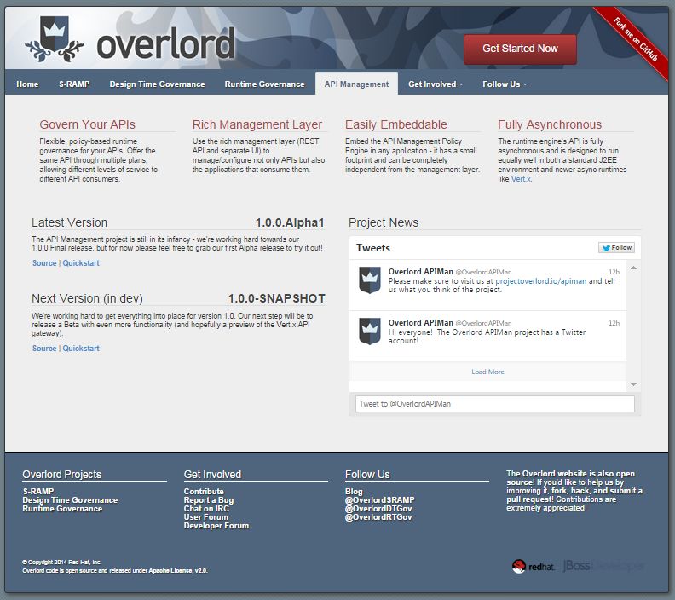Click the 1.0.0-SNAPSHOT version label
The width and height of the screenshot is (675, 600).
(x=277, y=298)
